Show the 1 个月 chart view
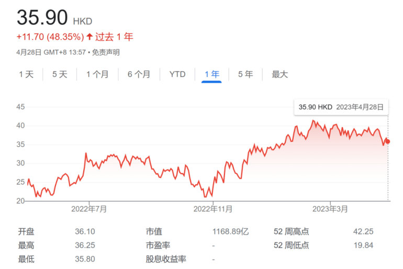The image size is (403, 269). click(x=97, y=74)
